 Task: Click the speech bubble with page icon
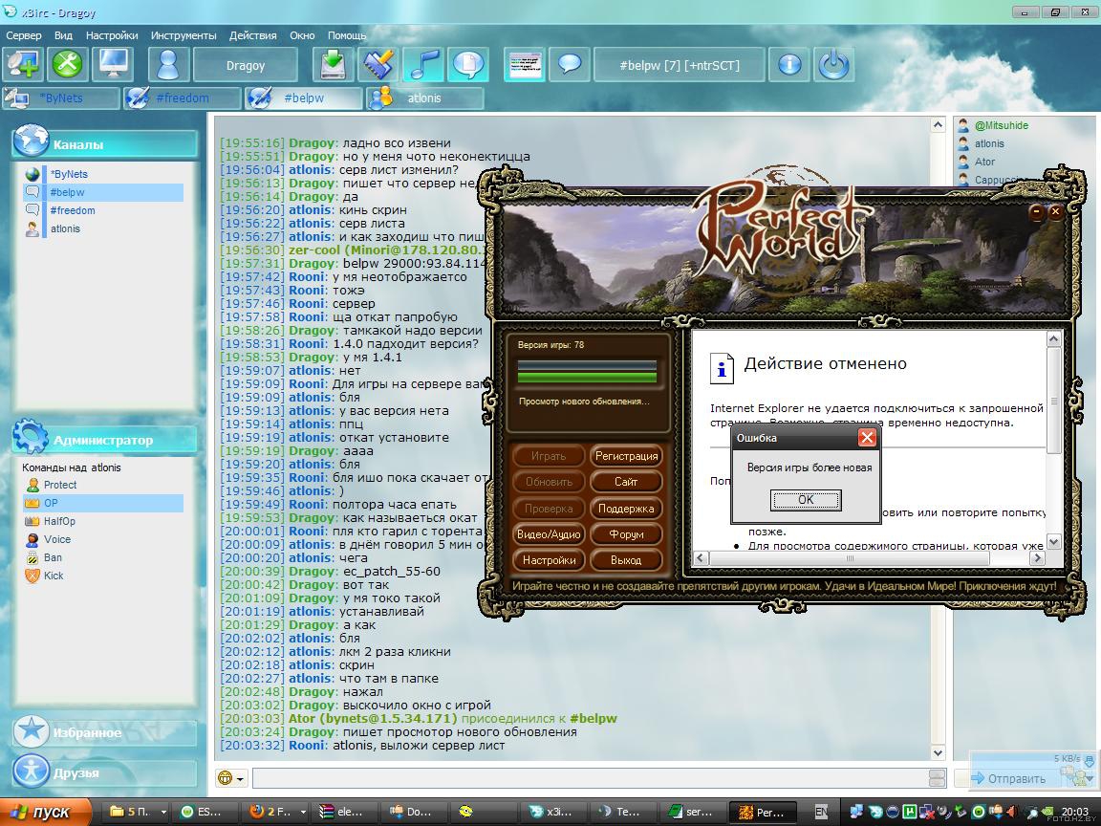468,65
